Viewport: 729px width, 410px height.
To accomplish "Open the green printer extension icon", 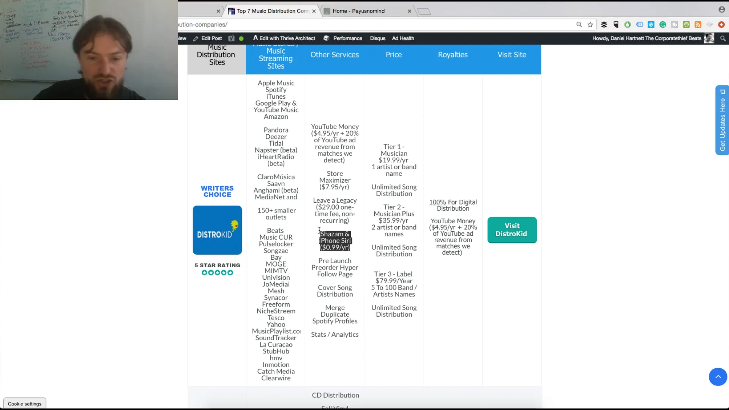I will click(686, 25).
